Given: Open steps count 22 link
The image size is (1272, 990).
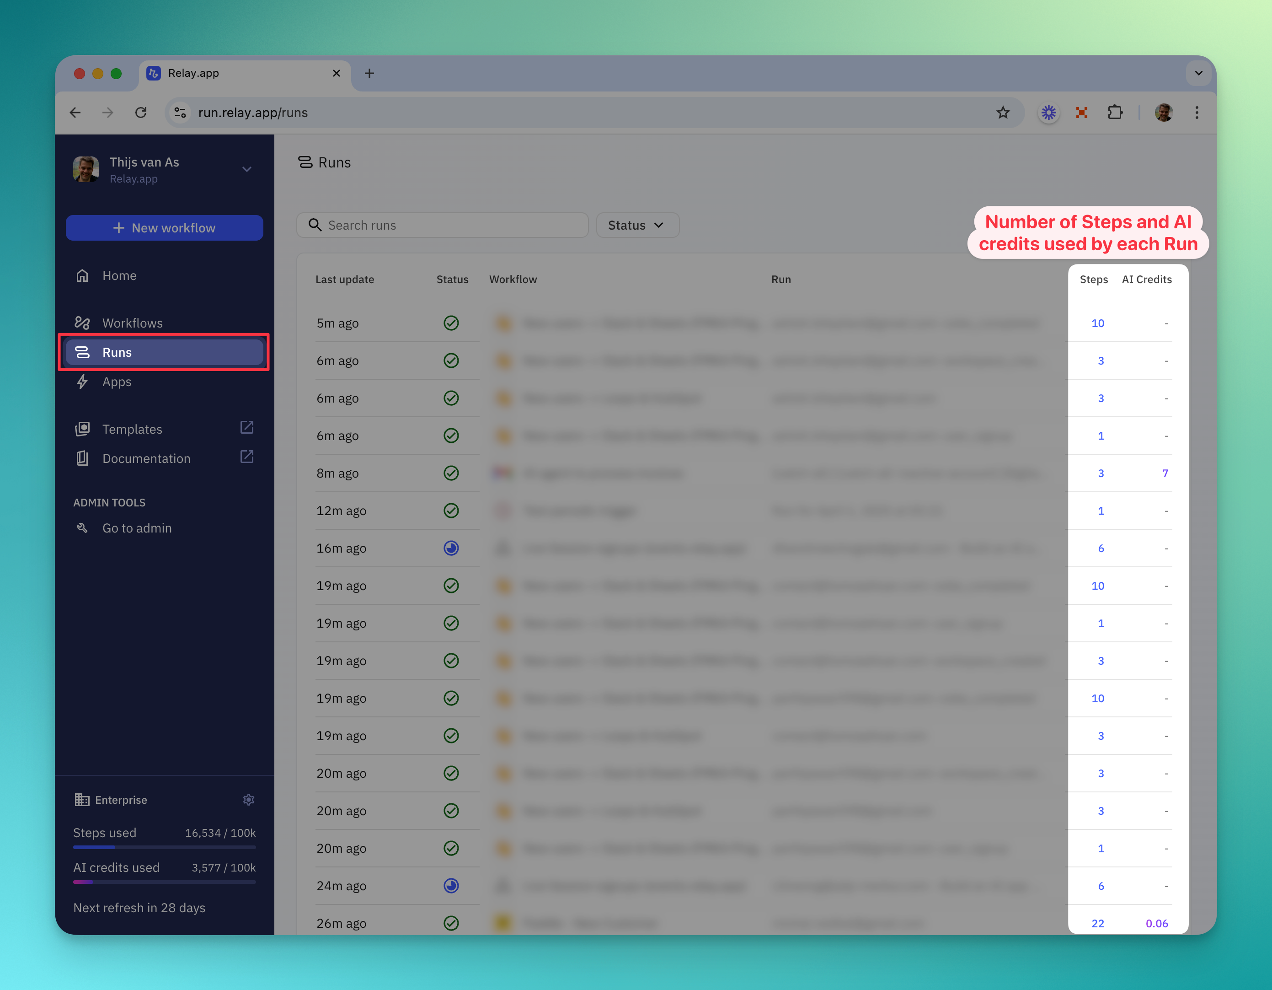Looking at the screenshot, I should 1097,924.
